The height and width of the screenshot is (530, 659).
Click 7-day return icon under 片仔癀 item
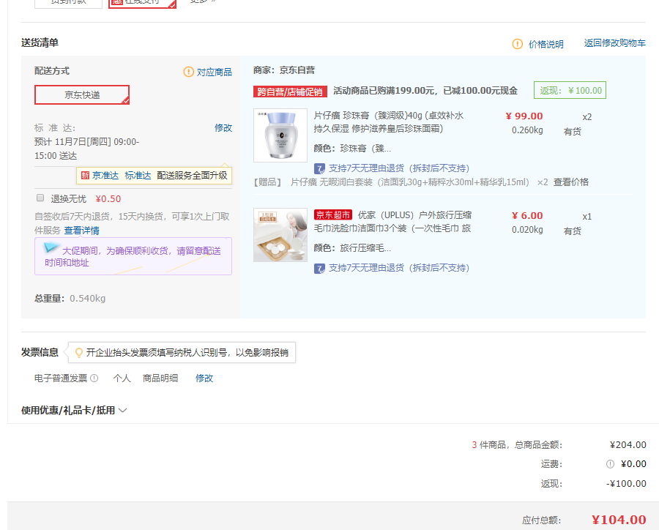tap(319, 169)
